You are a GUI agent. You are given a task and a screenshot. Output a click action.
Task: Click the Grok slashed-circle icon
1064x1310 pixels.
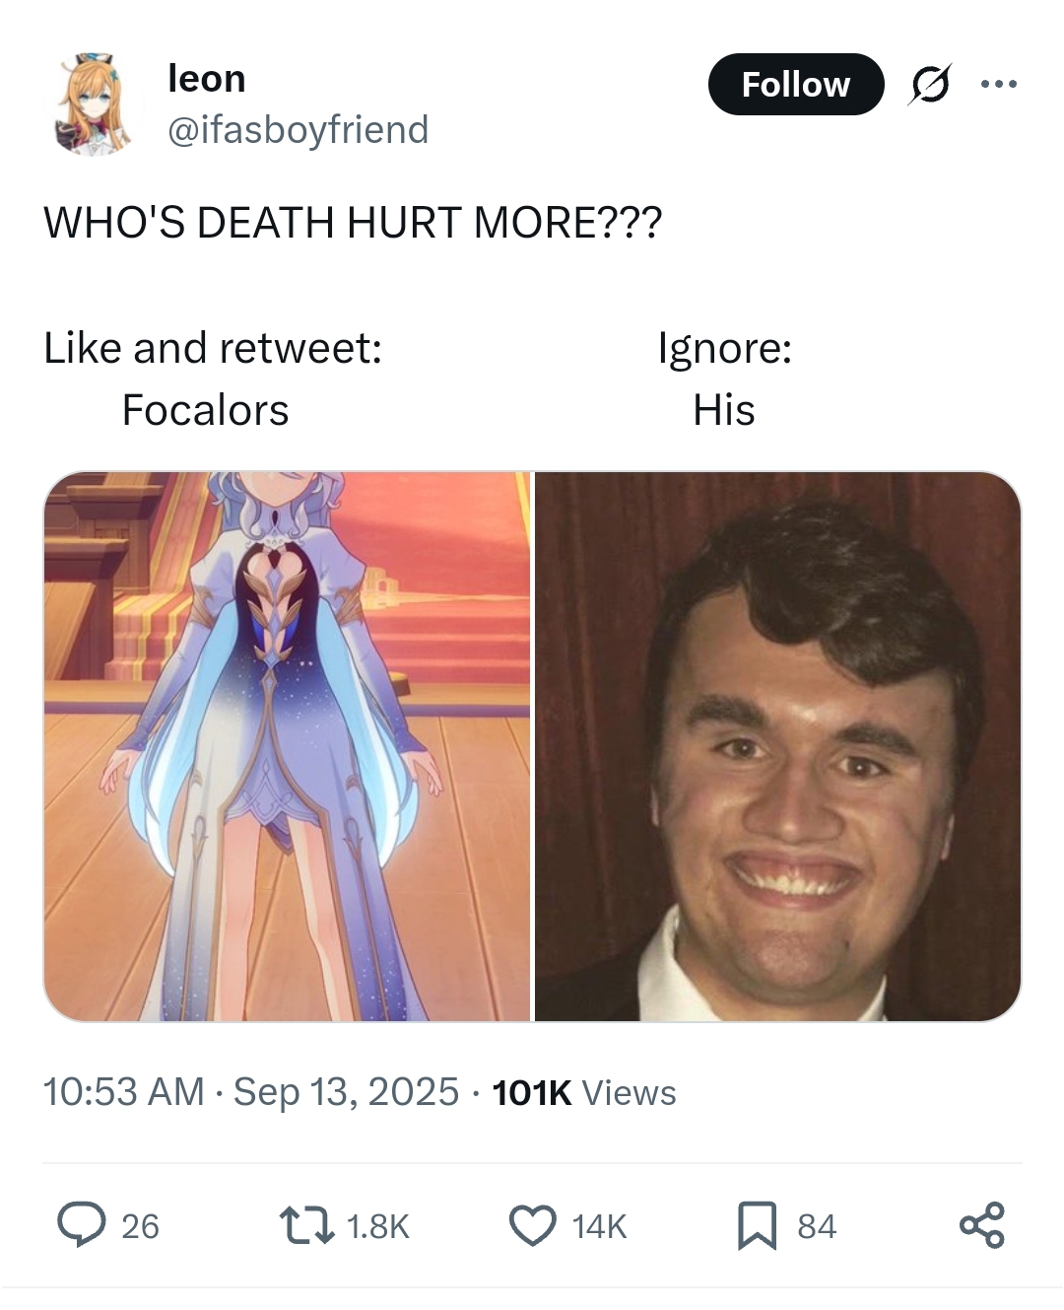930,85
